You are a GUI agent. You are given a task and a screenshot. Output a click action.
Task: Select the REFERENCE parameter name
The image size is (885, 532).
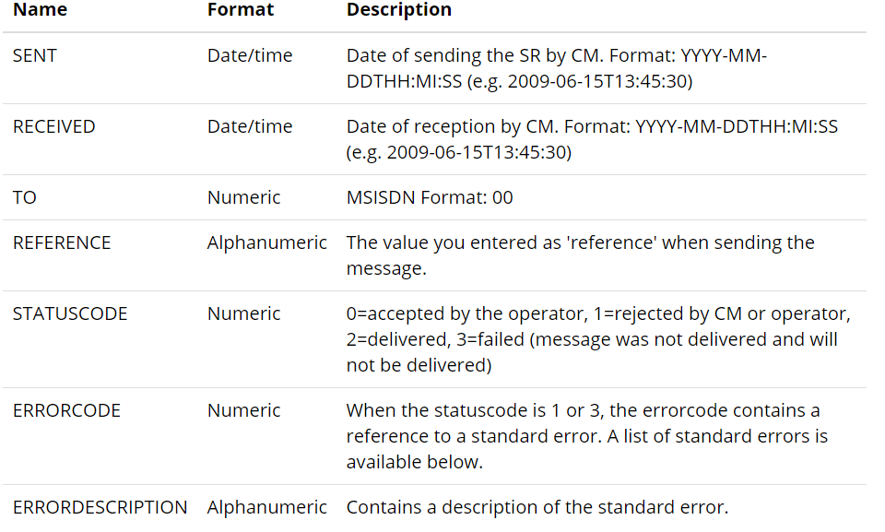pos(62,242)
